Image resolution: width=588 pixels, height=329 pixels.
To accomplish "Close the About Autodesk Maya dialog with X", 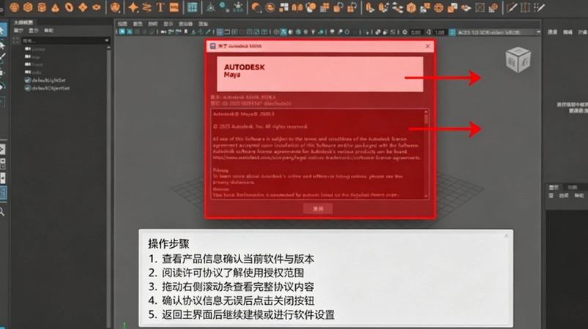I will coord(428,46).
